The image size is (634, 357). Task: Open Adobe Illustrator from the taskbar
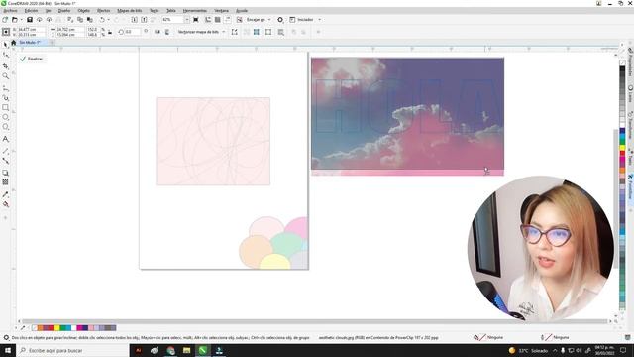(139, 350)
